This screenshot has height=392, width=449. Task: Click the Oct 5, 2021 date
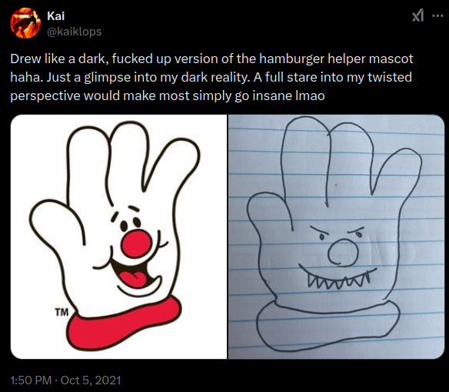(x=91, y=380)
